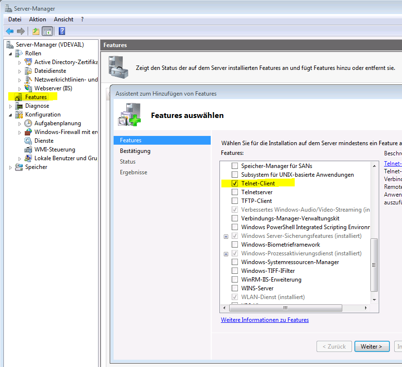Check the WinRM-IIS-Erweiterung checkbox
The height and width of the screenshot is (367, 402).
(234, 279)
